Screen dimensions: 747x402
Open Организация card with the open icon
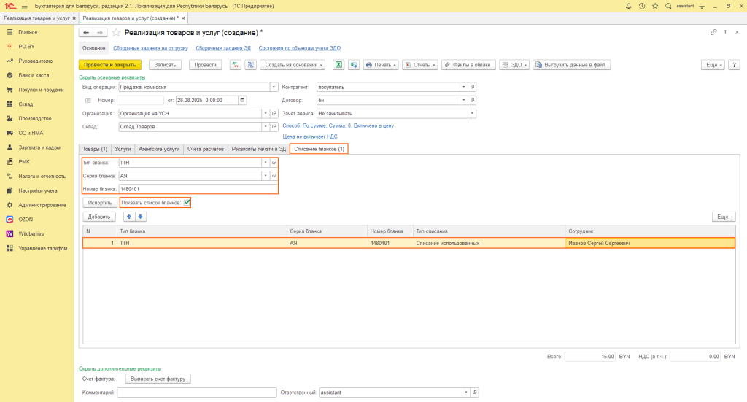click(x=274, y=113)
